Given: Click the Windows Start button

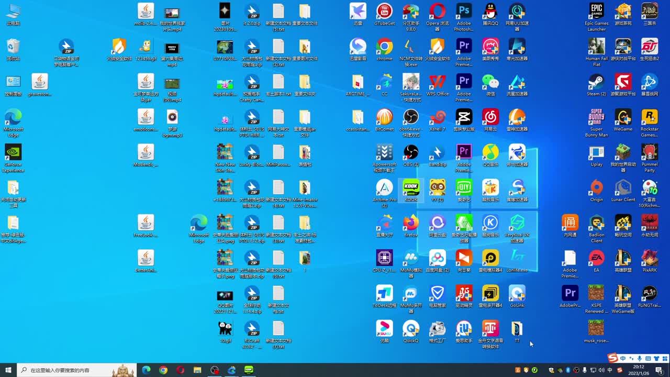Looking at the screenshot, I should point(8,370).
